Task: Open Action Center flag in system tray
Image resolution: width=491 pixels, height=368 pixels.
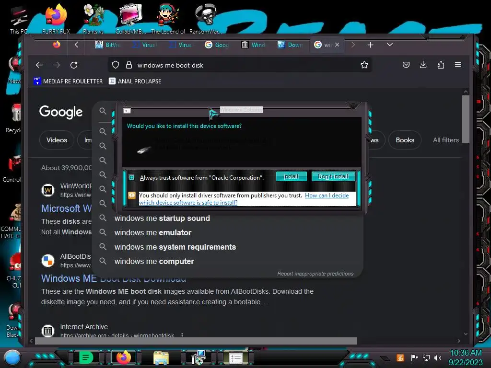Action: [414, 357]
